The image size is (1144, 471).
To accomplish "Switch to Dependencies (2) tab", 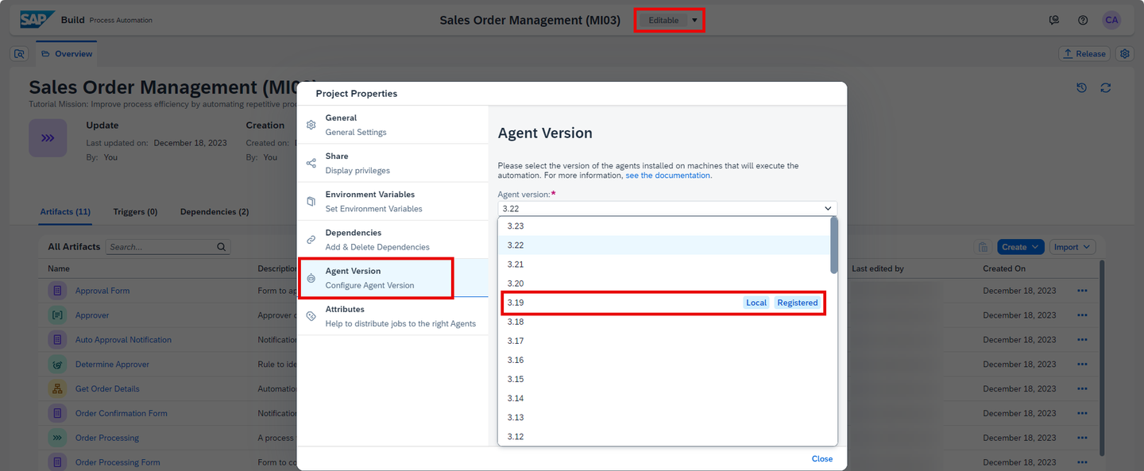I will click(x=214, y=212).
